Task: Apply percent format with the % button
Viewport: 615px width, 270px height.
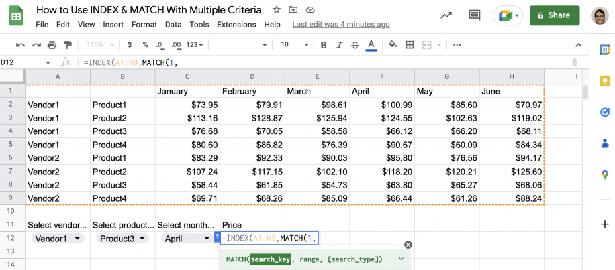Action: point(145,45)
